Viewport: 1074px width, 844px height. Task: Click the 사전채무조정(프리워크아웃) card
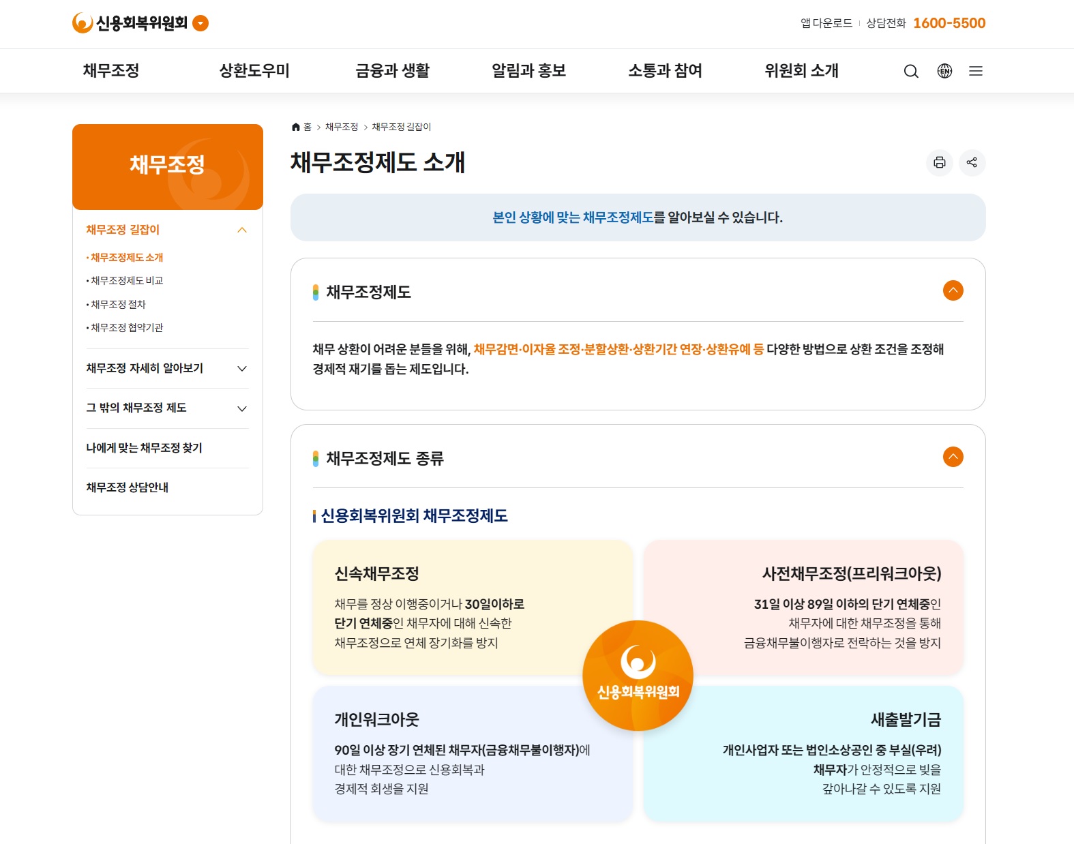803,607
